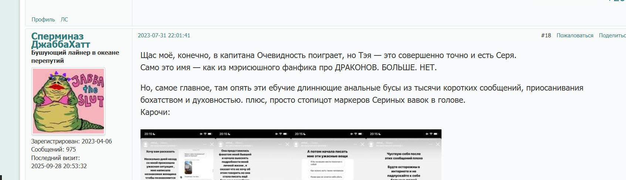Open username Сперминаз ДжаббаХатт
626x180 pixels.
[61, 40]
